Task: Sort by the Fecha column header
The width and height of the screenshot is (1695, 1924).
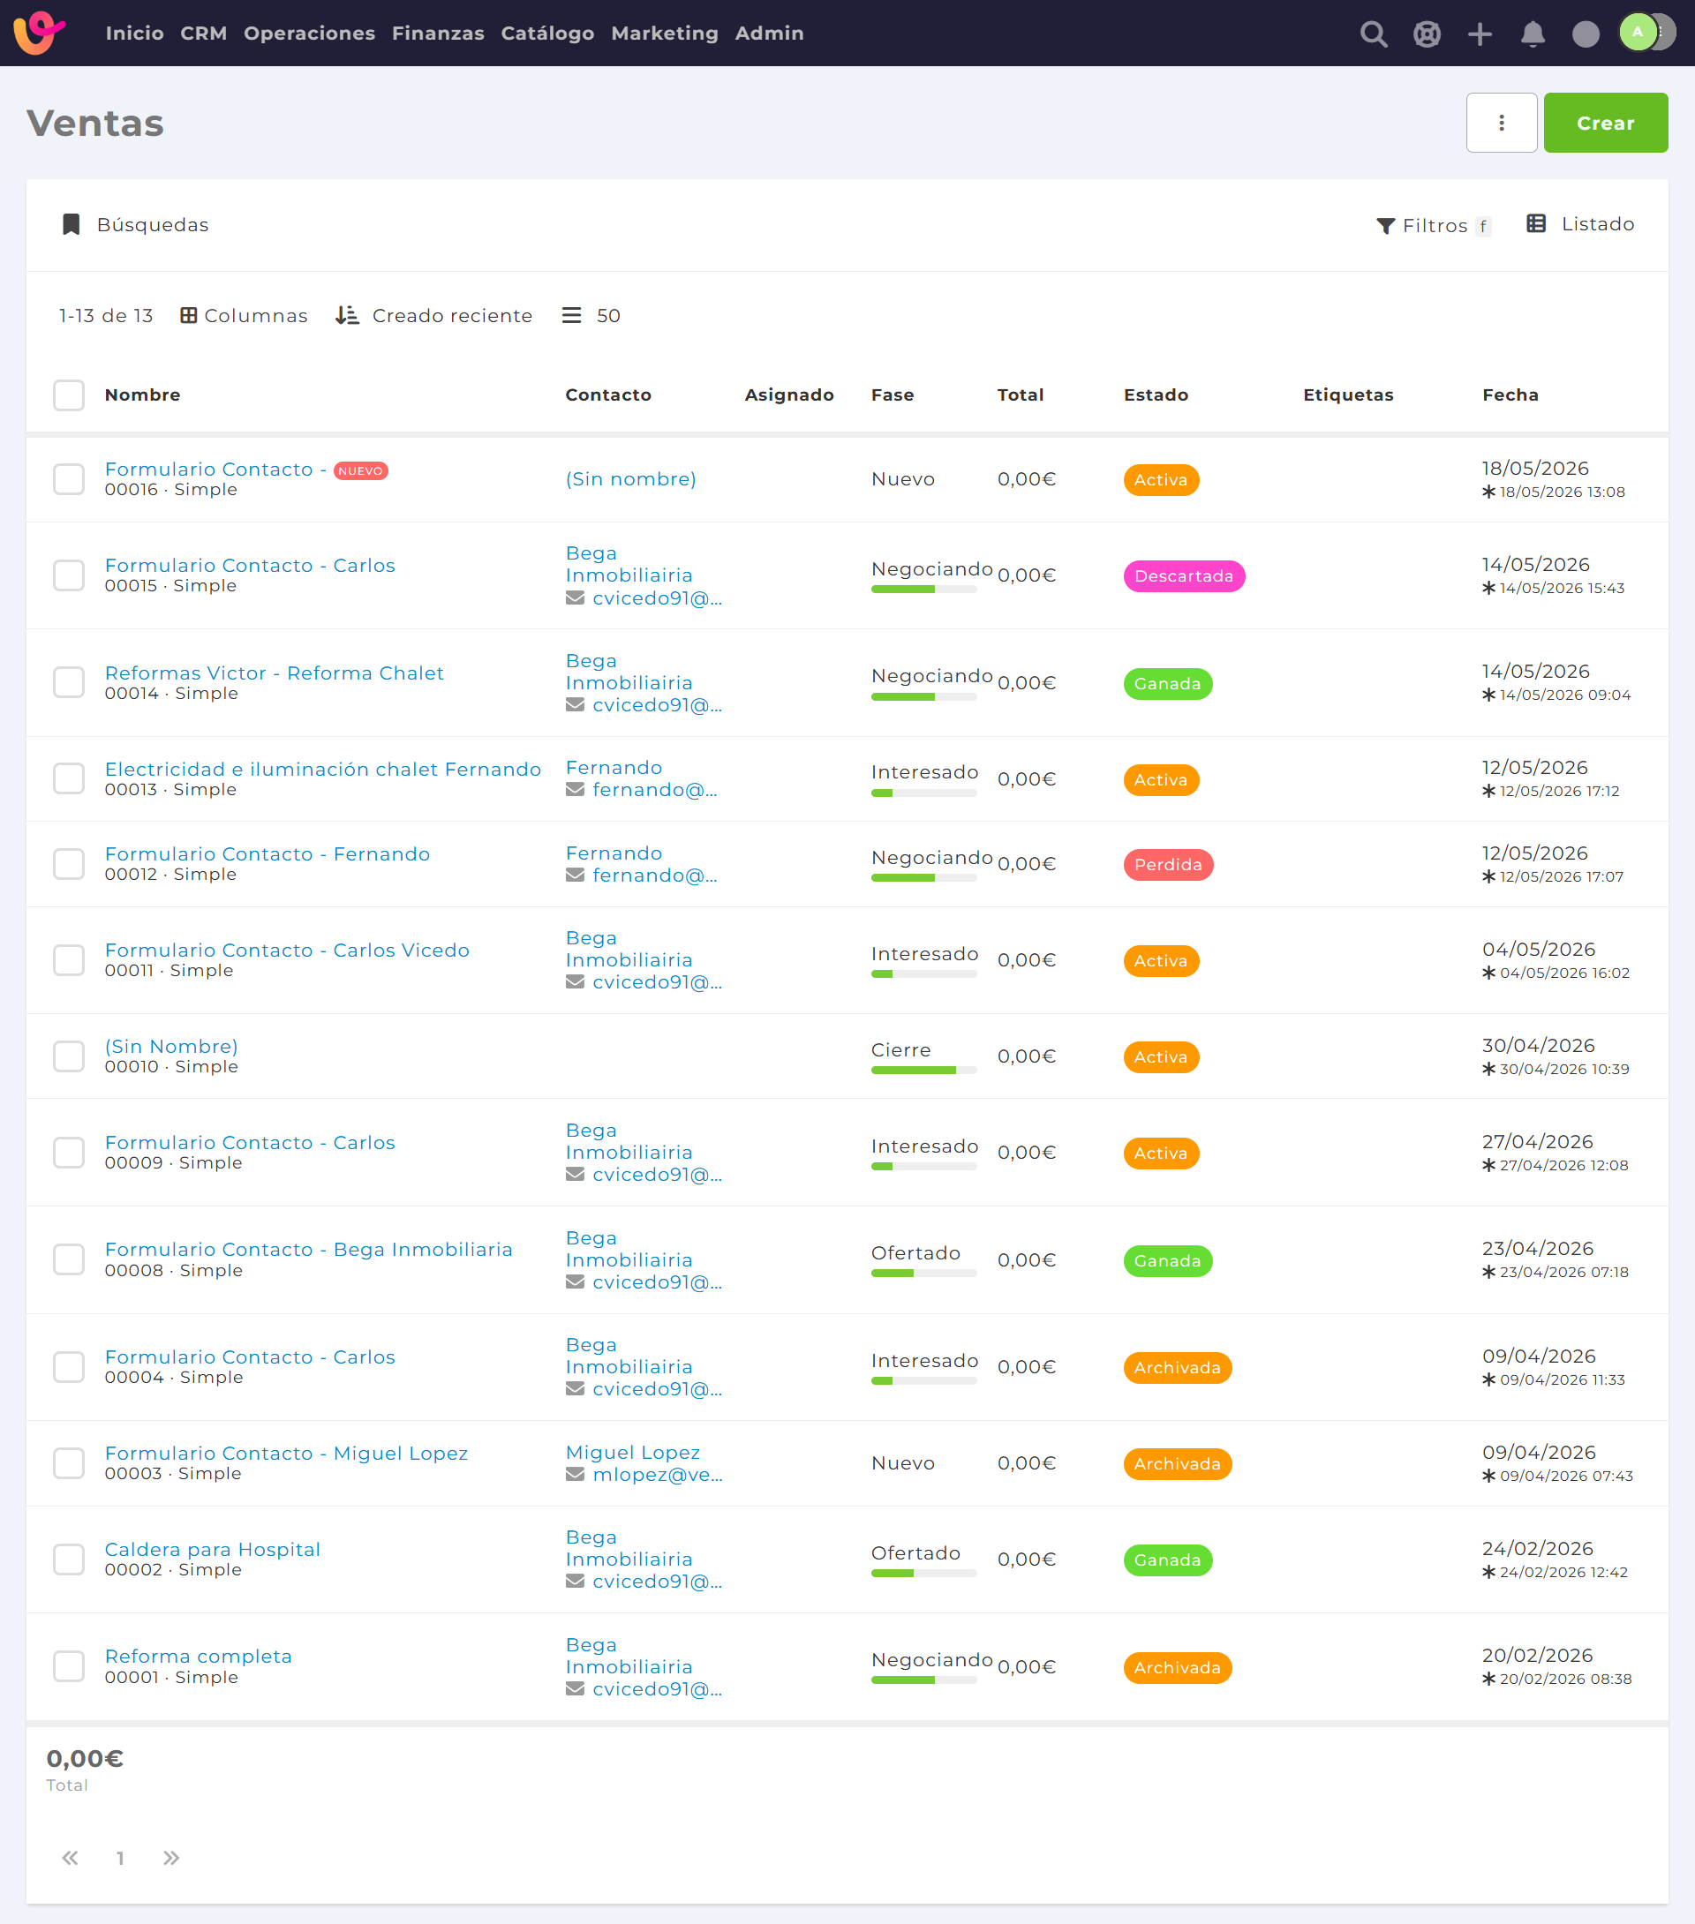Action: [1510, 395]
